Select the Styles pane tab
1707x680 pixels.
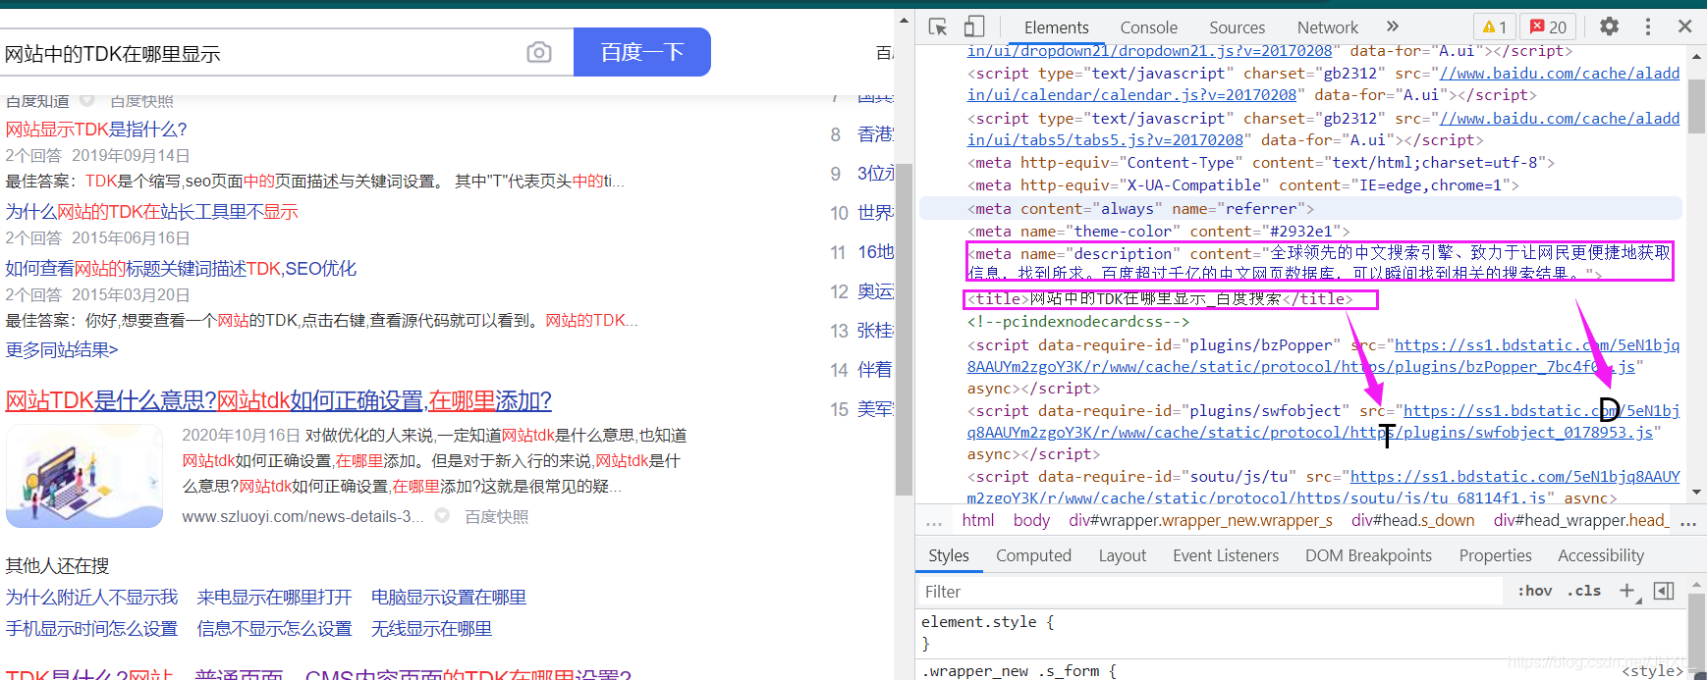coord(948,555)
